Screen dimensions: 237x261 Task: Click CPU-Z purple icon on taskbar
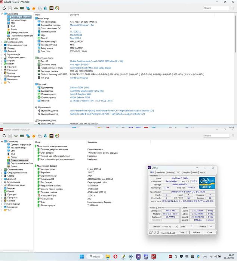click(138, 257)
